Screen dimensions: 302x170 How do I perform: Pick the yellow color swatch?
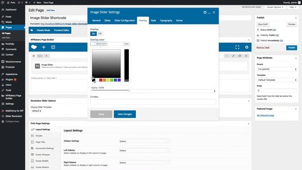tap(108, 80)
